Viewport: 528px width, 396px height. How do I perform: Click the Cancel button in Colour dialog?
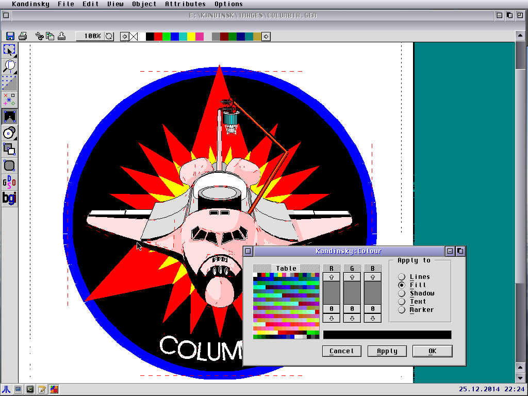341,351
